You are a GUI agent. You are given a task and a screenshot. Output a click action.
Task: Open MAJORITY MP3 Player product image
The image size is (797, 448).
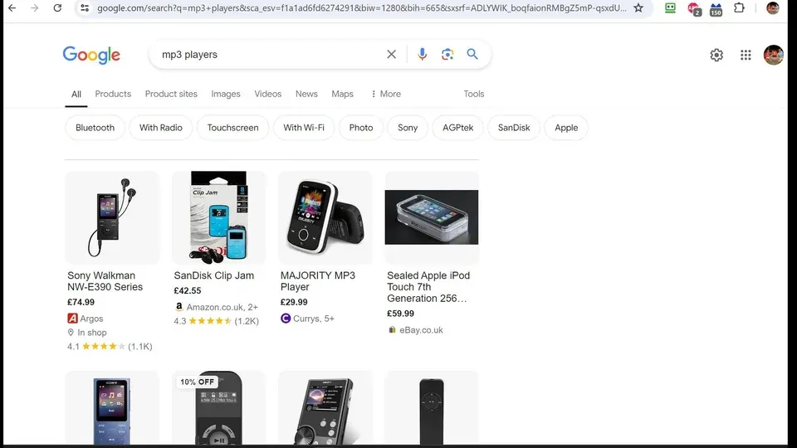325,217
